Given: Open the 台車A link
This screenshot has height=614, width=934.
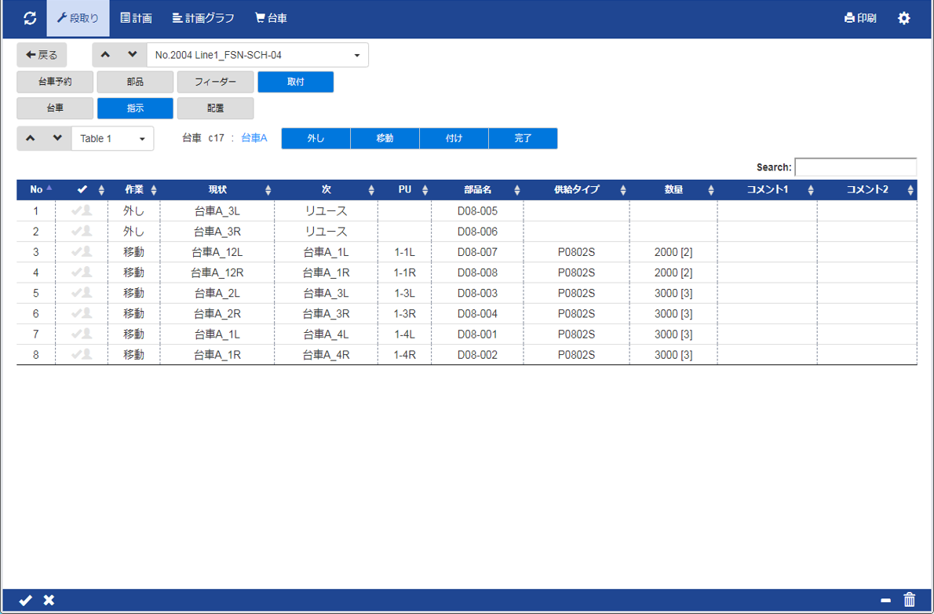Looking at the screenshot, I should (x=254, y=138).
